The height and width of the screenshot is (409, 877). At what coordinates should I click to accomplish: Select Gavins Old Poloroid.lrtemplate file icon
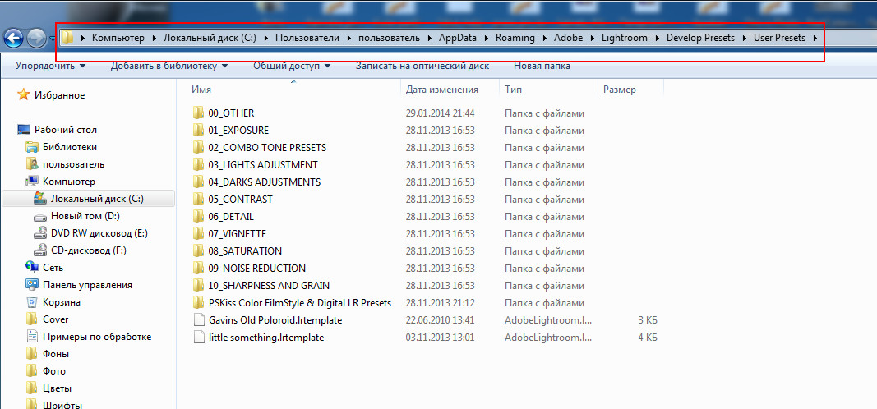(x=199, y=320)
